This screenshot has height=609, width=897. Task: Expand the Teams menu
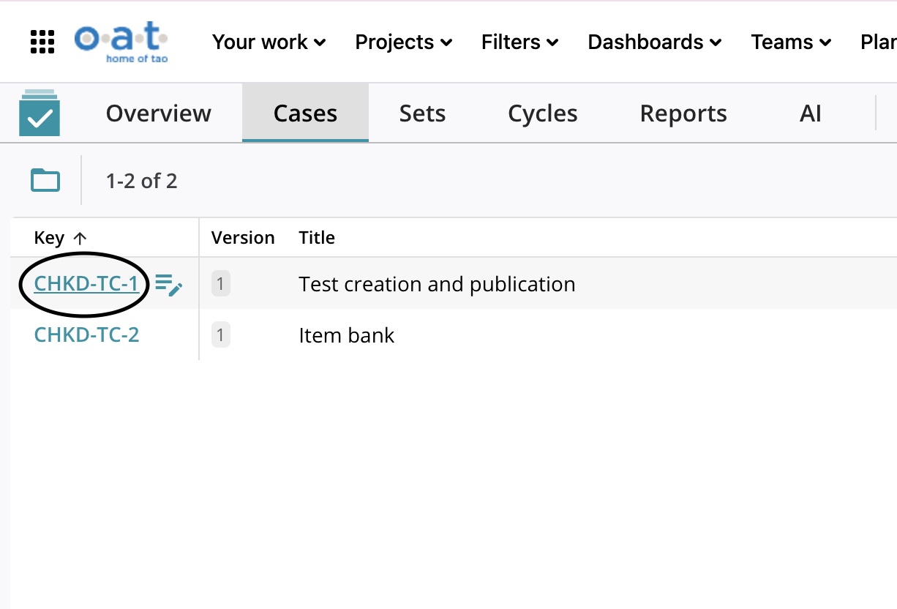[x=790, y=42]
